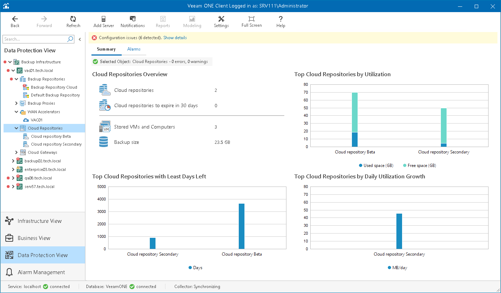Viewport: 501px width, 293px height.
Task: Click Cloud repository Beta days-left bar
Action: [242, 226]
